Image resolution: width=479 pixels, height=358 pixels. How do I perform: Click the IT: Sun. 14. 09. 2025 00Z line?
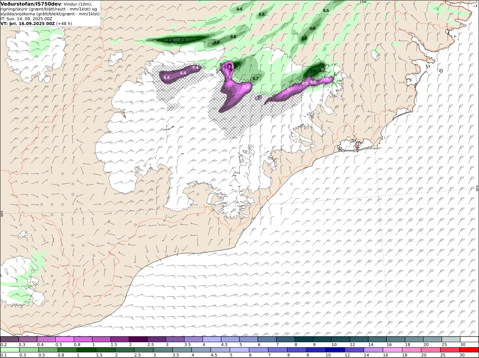(26, 18)
